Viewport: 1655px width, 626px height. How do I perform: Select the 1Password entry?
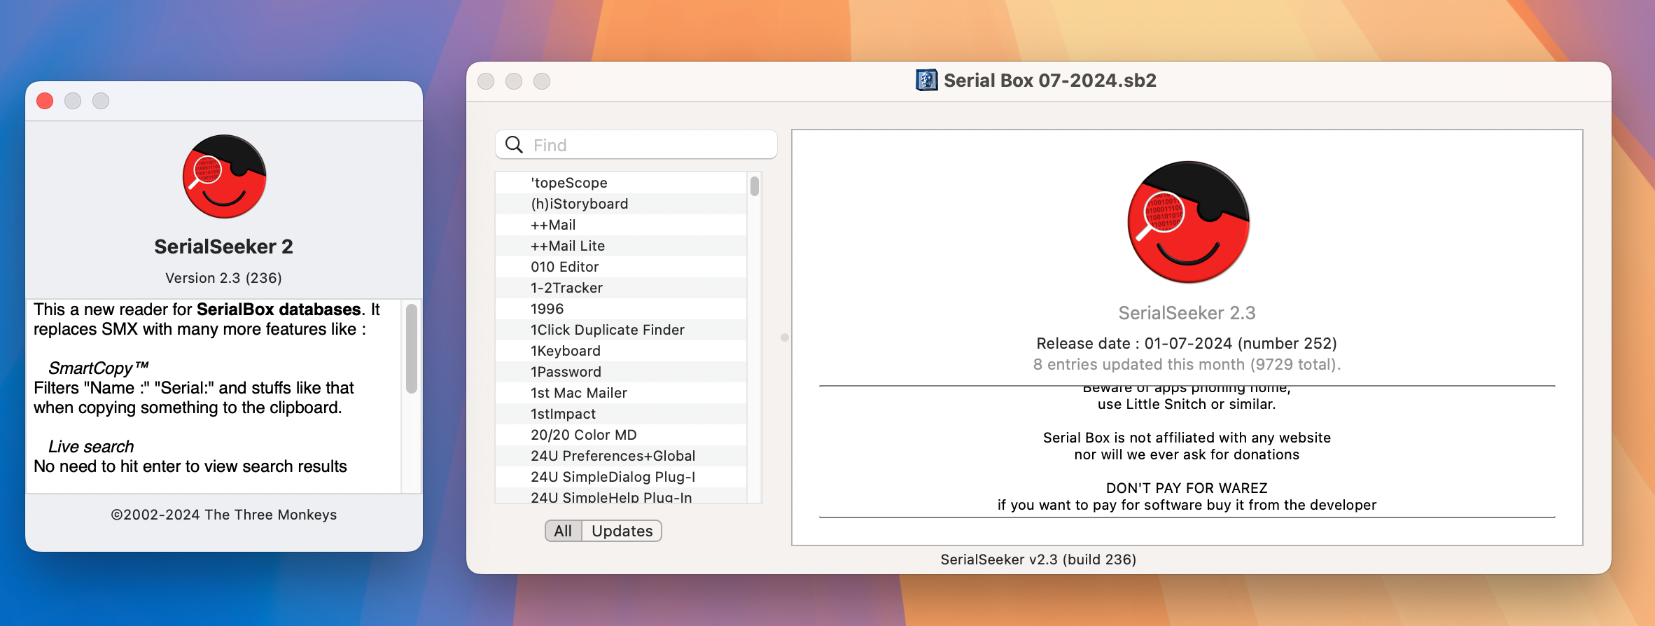pos(621,372)
